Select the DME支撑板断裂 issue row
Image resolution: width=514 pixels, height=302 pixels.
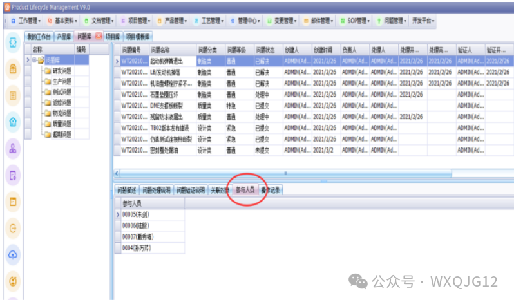(314, 106)
